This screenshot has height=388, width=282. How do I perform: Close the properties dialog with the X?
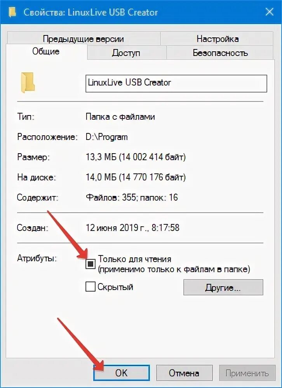point(269,12)
